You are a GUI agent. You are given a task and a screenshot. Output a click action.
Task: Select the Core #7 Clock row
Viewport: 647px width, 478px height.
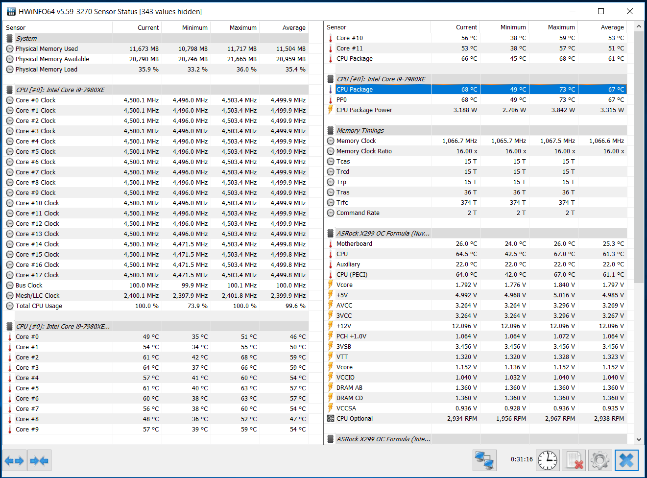[x=156, y=172]
